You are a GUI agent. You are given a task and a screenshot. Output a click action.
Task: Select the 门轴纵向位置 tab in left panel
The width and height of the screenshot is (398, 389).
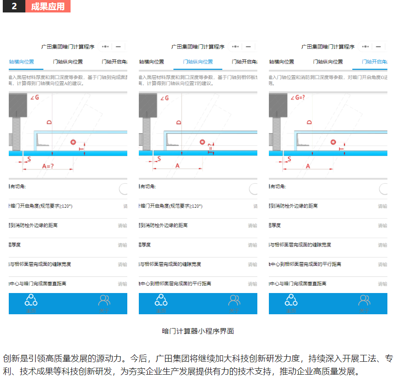tap(68, 62)
